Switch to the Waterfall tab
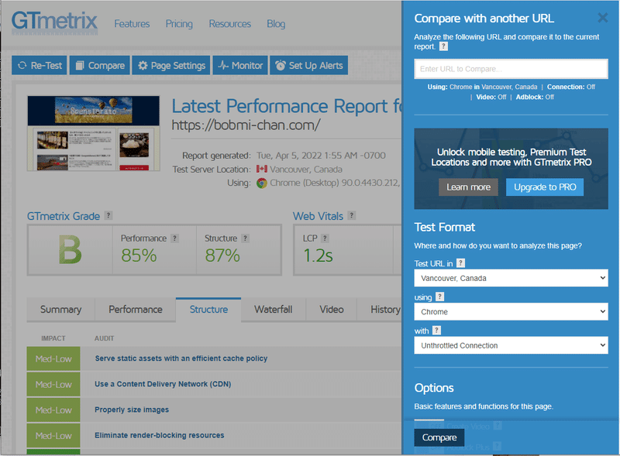The image size is (620, 456). (x=274, y=310)
